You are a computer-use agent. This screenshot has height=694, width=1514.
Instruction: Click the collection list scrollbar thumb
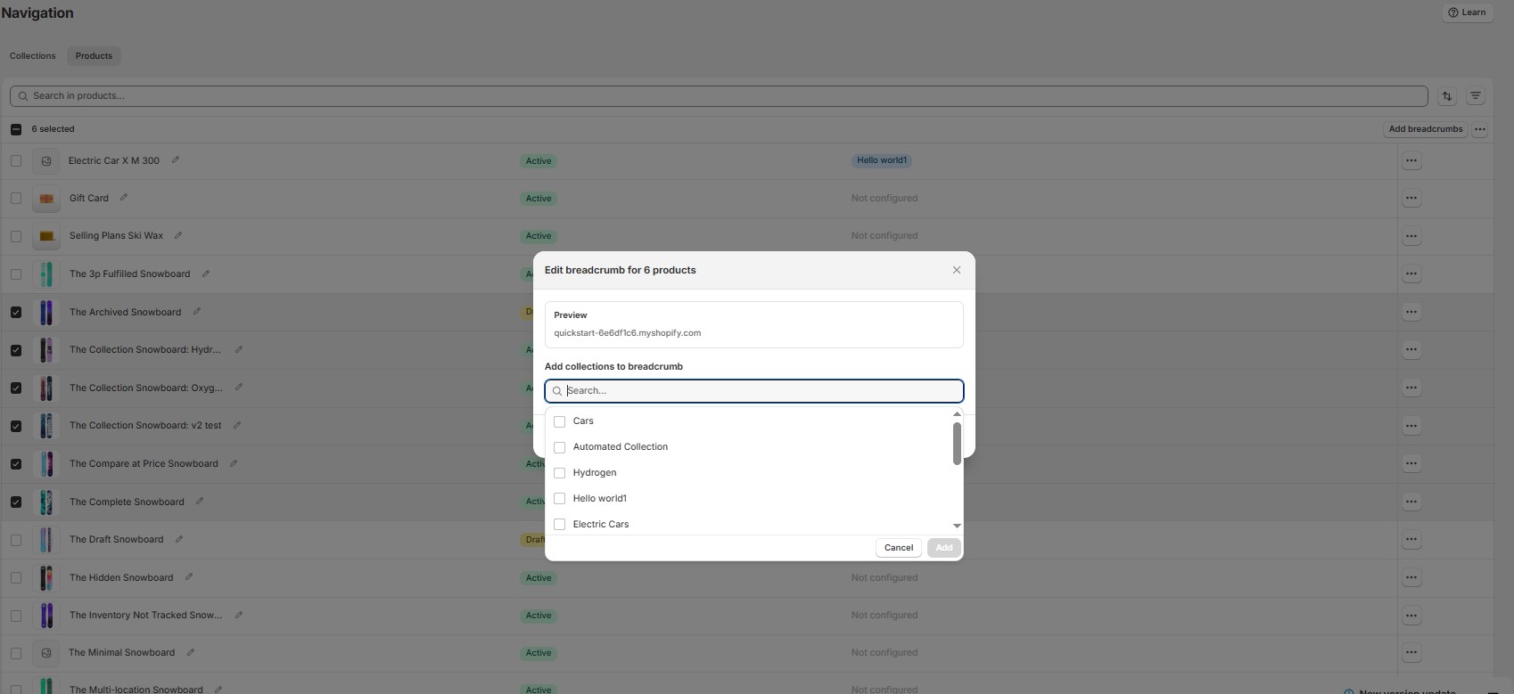[x=957, y=444]
